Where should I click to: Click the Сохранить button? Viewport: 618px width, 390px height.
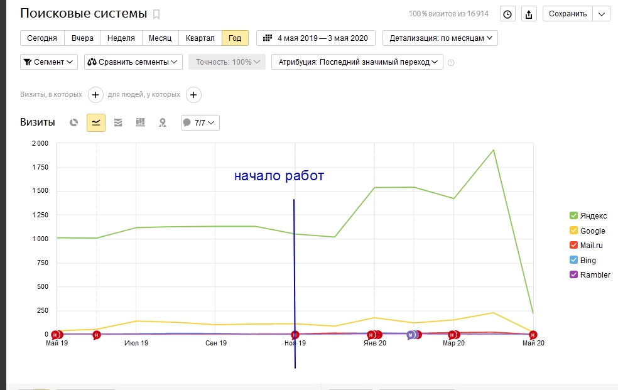(x=568, y=14)
